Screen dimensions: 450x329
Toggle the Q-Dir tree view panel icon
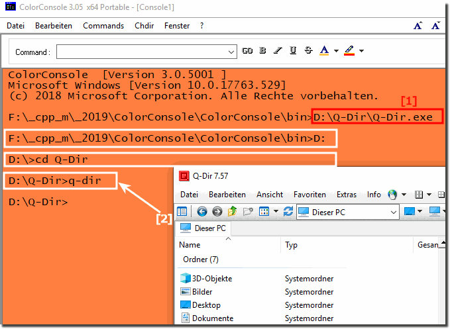[182, 212]
